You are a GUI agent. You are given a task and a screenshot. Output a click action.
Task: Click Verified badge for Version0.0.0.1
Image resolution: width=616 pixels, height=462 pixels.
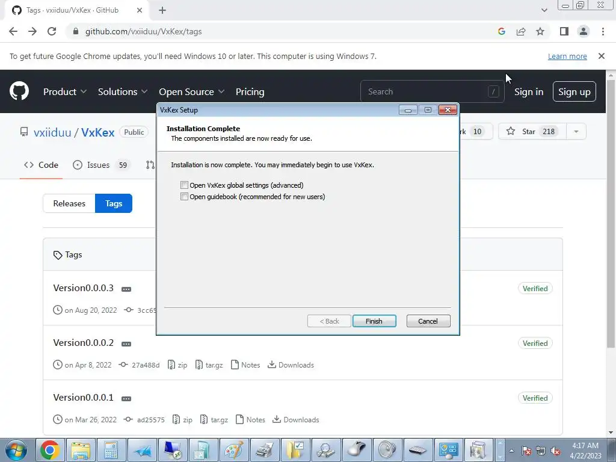[535, 398]
